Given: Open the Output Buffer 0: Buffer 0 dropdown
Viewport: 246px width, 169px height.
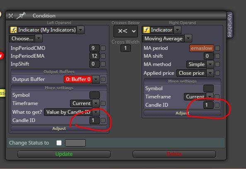Looking at the screenshot, I should coord(96,79).
